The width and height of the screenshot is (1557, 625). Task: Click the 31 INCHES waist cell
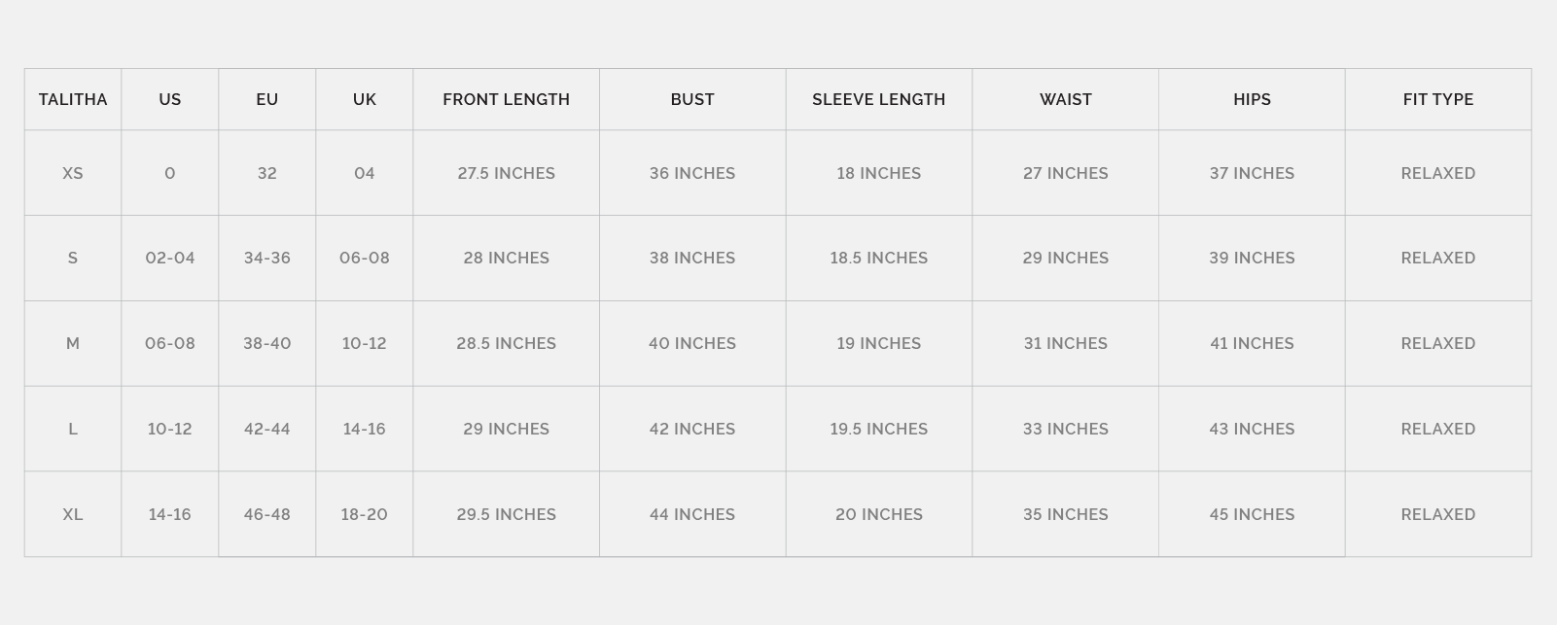[x=1065, y=343]
